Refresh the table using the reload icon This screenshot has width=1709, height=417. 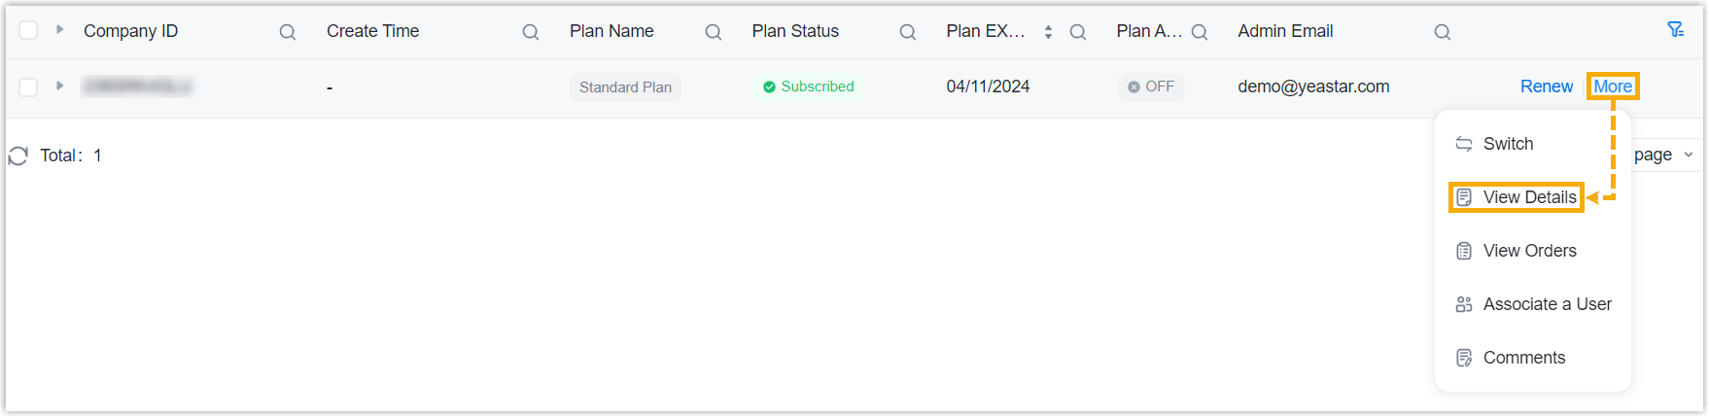point(18,156)
